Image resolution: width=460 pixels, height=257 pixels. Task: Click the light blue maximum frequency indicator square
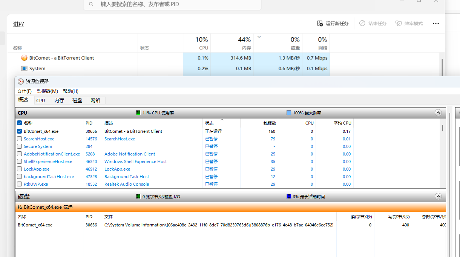(289, 113)
